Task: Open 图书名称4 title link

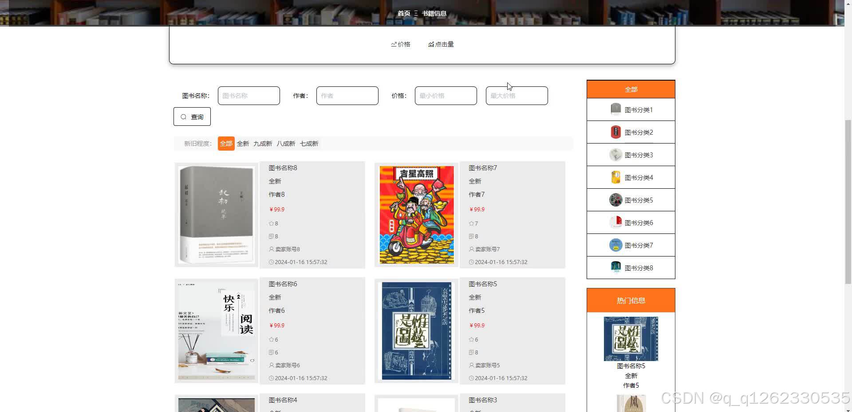Action: (283, 400)
